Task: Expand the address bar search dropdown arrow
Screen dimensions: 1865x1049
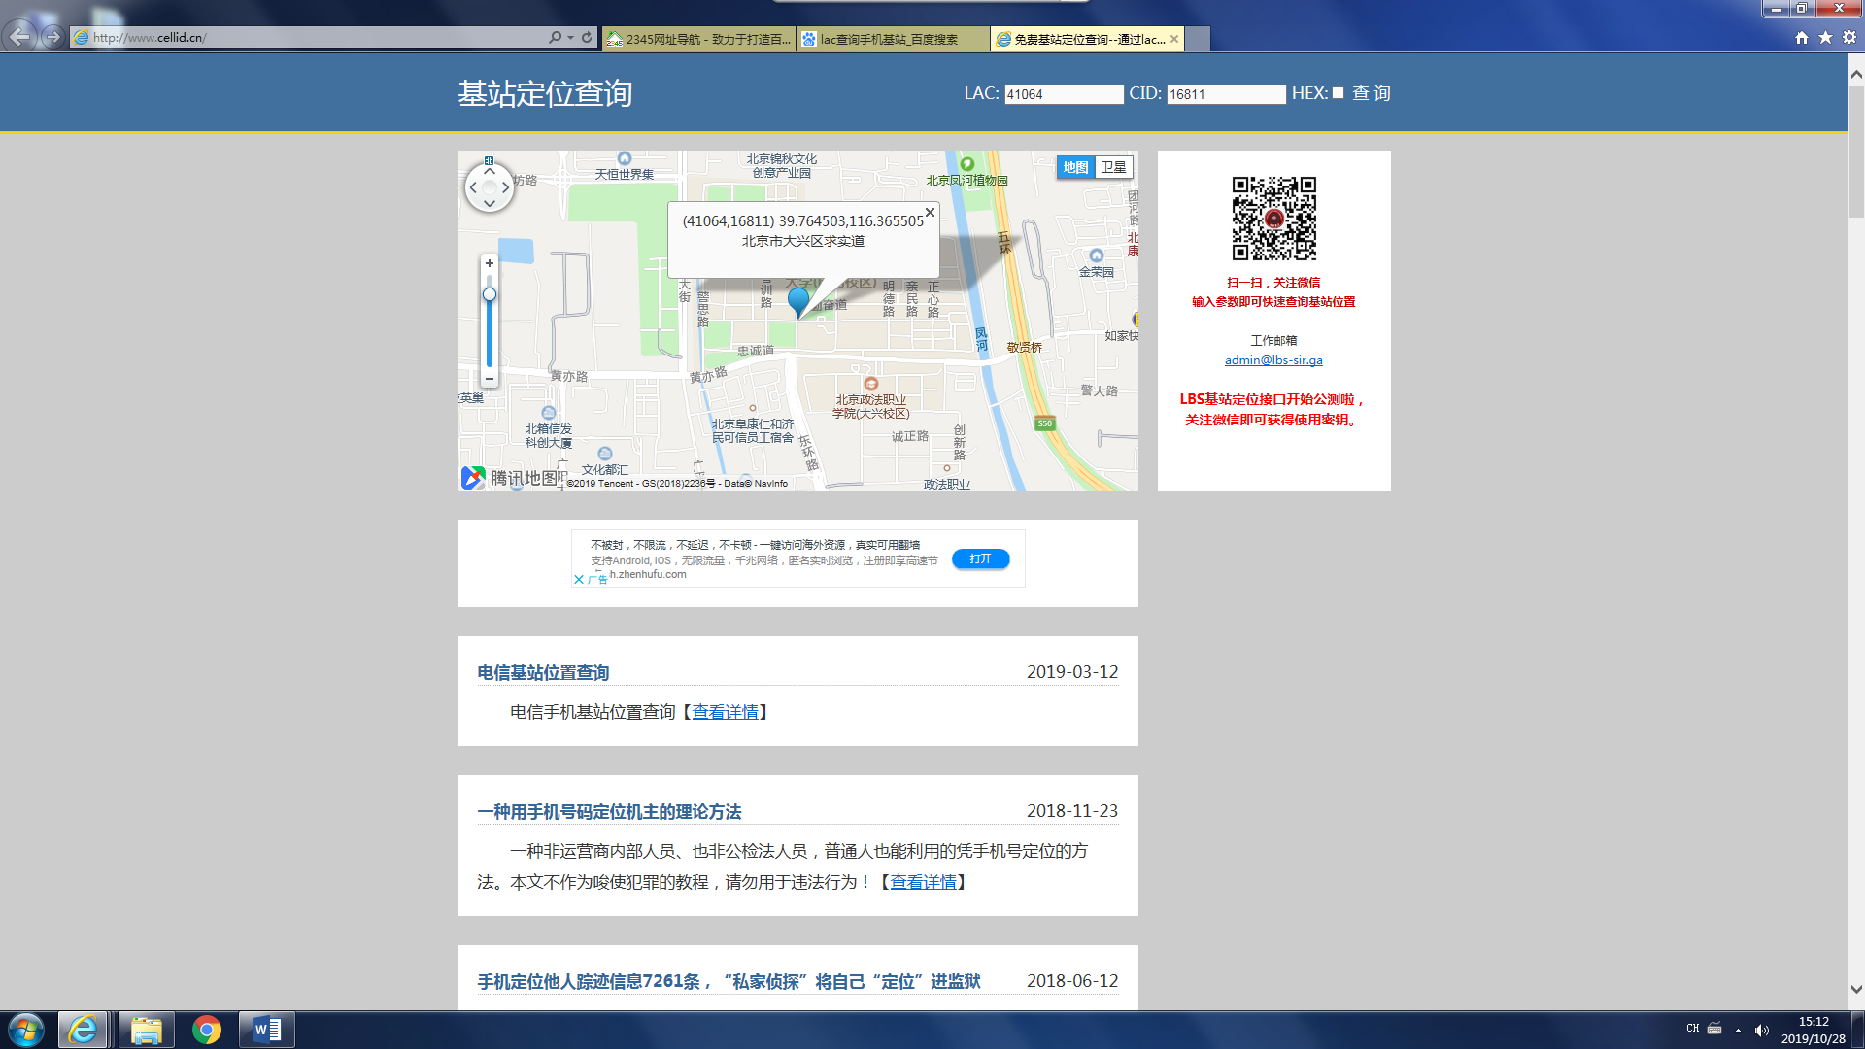Action: [570, 37]
